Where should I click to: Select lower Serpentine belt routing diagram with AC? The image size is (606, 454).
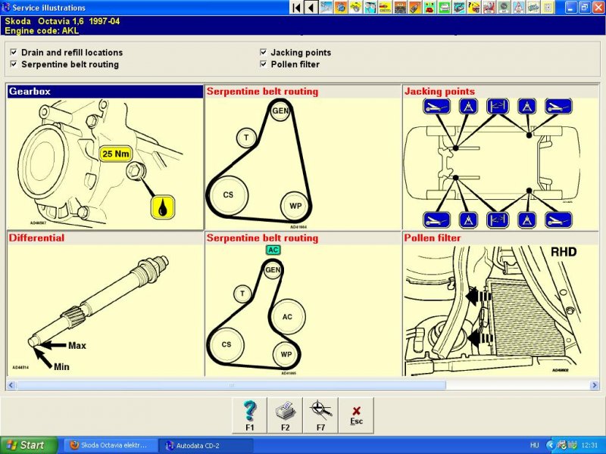click(302, 310)
